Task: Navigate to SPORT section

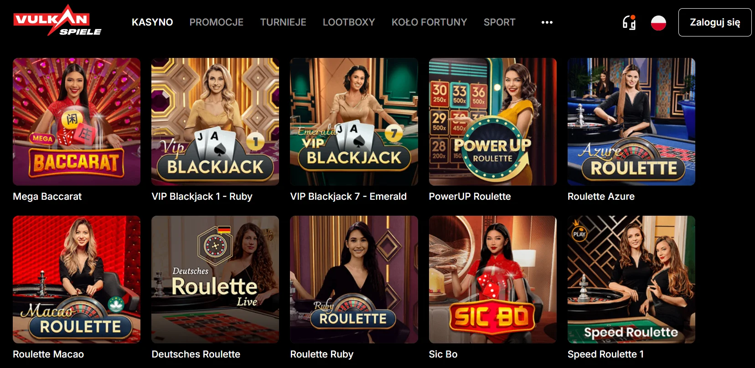Action: pos(500,22)
